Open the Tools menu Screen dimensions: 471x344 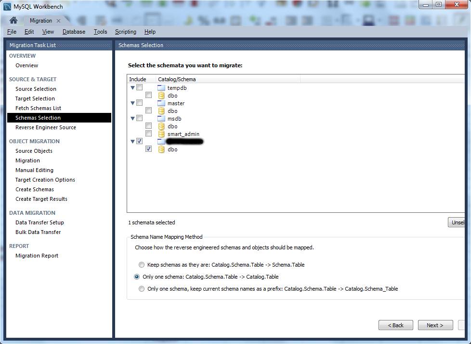[100, 32]
